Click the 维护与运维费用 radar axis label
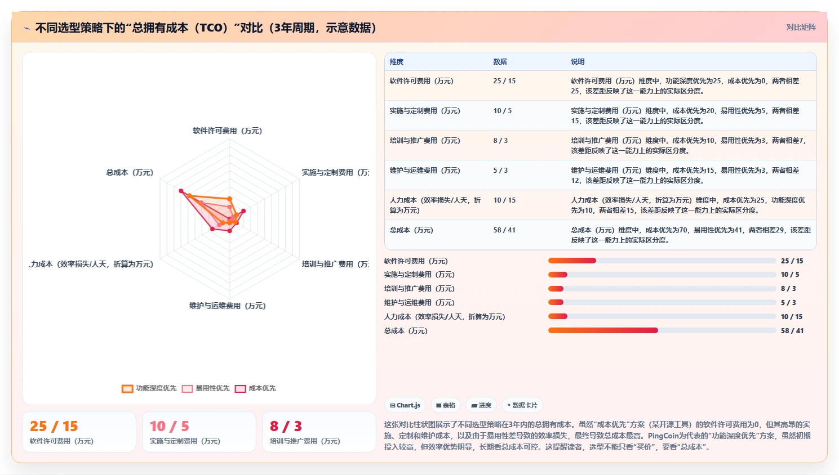Image resolution: width=839 pixels, height=475 pixels. (228, 306)
